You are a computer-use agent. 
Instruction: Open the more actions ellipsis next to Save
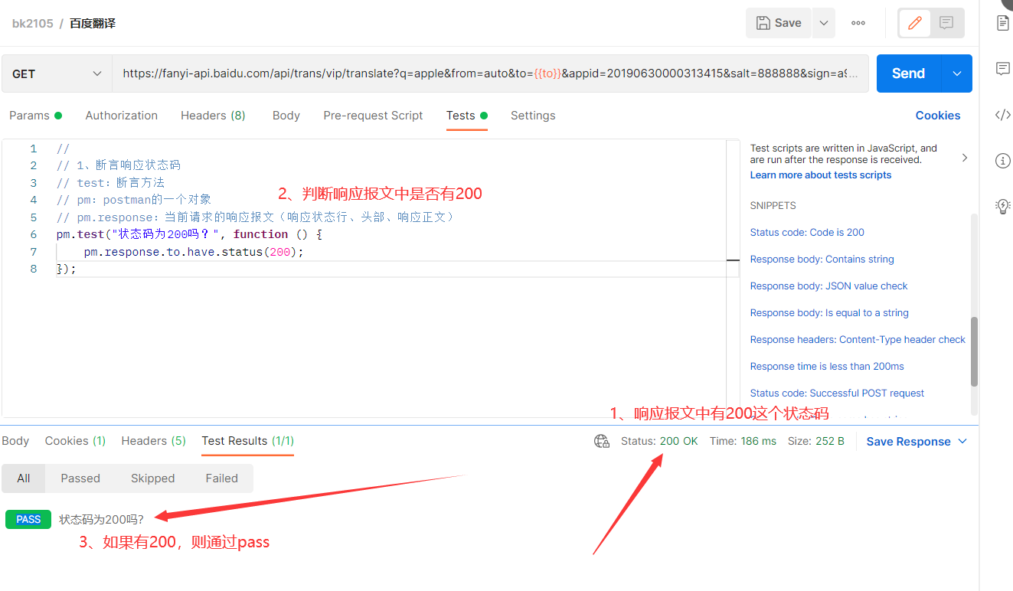(858, 23)
